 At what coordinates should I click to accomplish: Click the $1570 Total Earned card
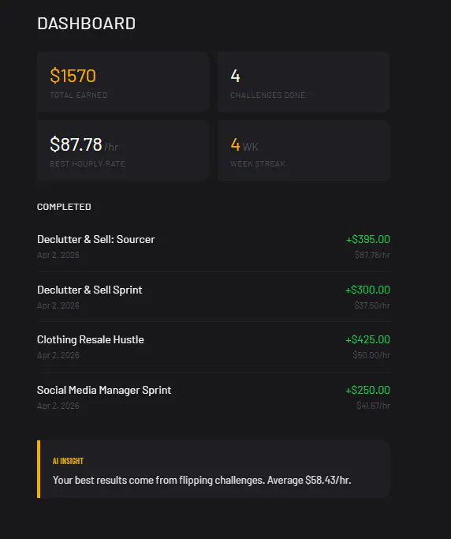[123, 82]
